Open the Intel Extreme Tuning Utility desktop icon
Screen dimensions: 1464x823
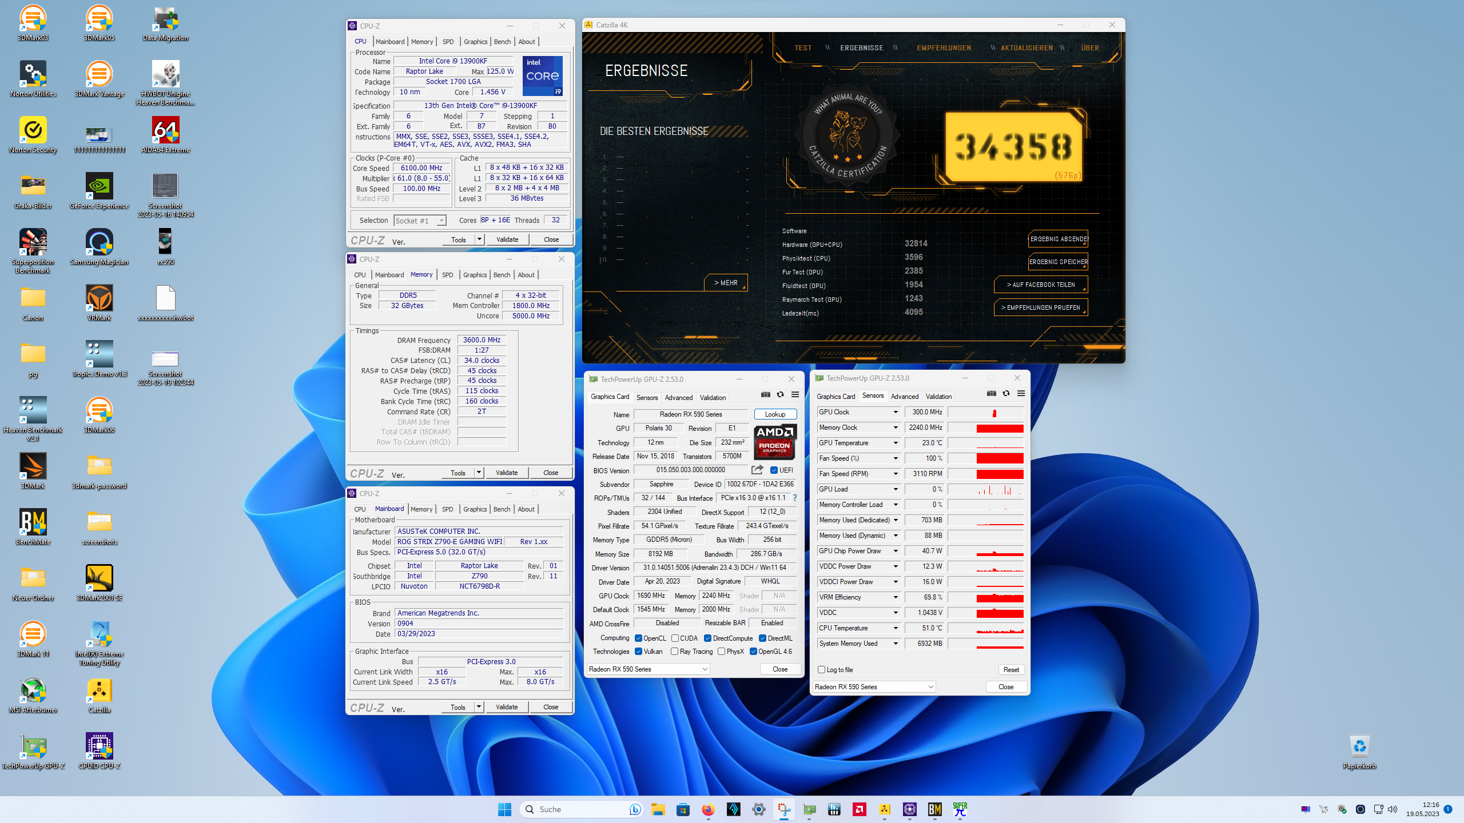99,644
